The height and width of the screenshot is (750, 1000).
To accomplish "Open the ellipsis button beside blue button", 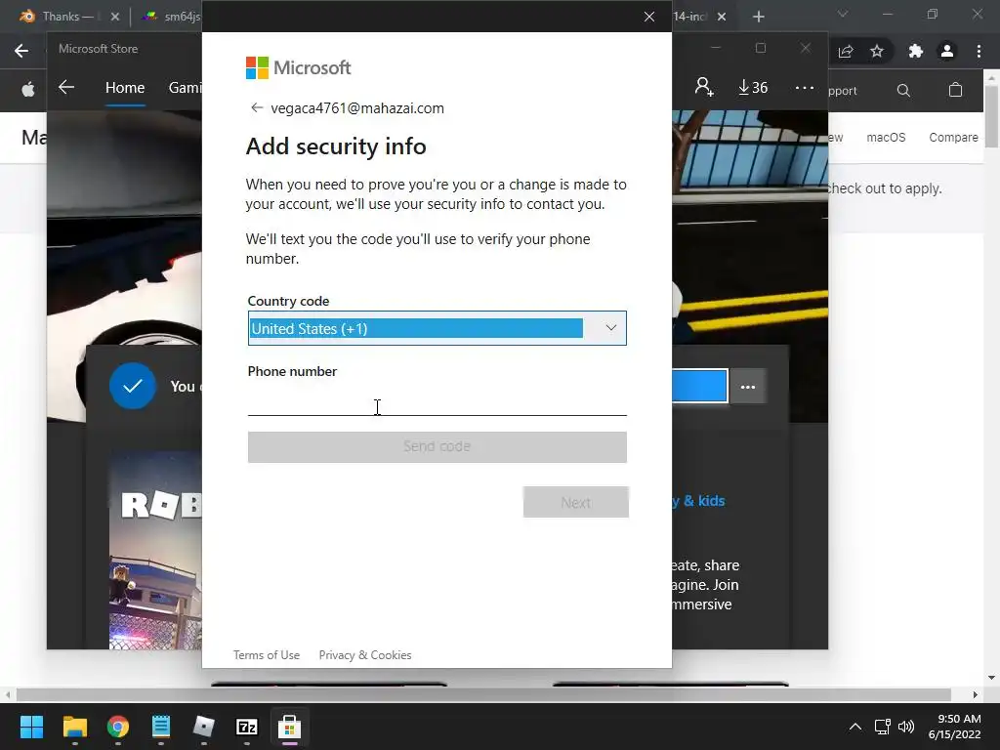I will pos(747,387).
